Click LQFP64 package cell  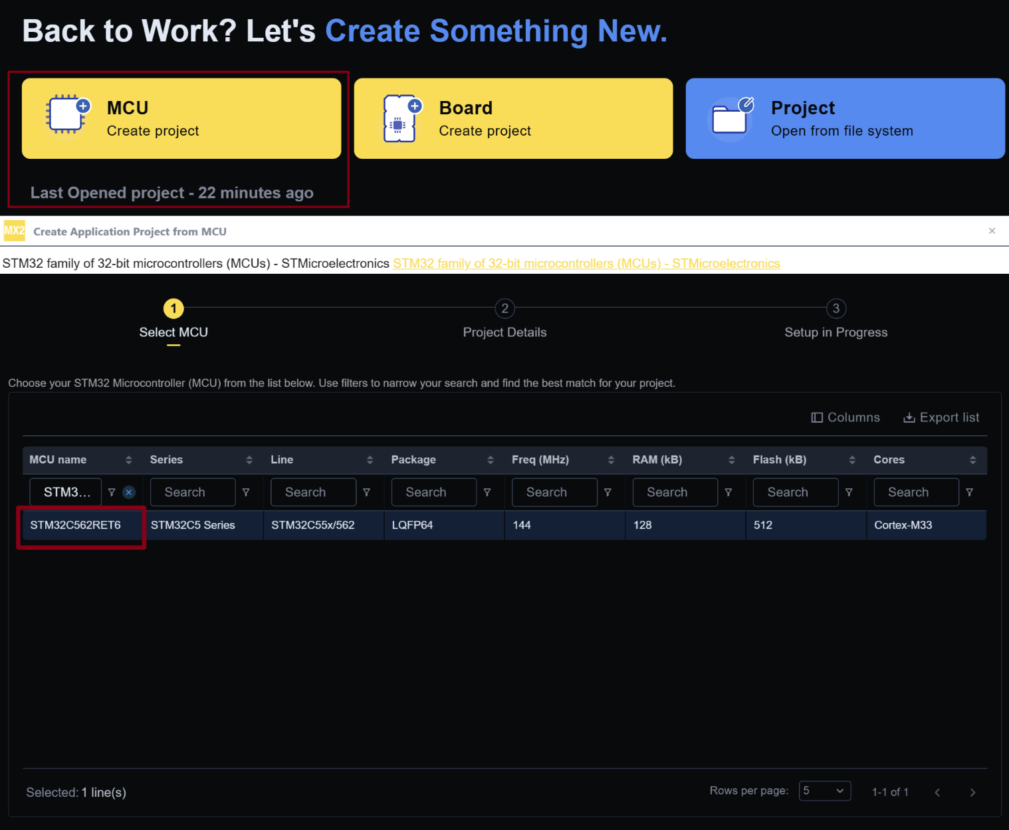tap(445, 525)
